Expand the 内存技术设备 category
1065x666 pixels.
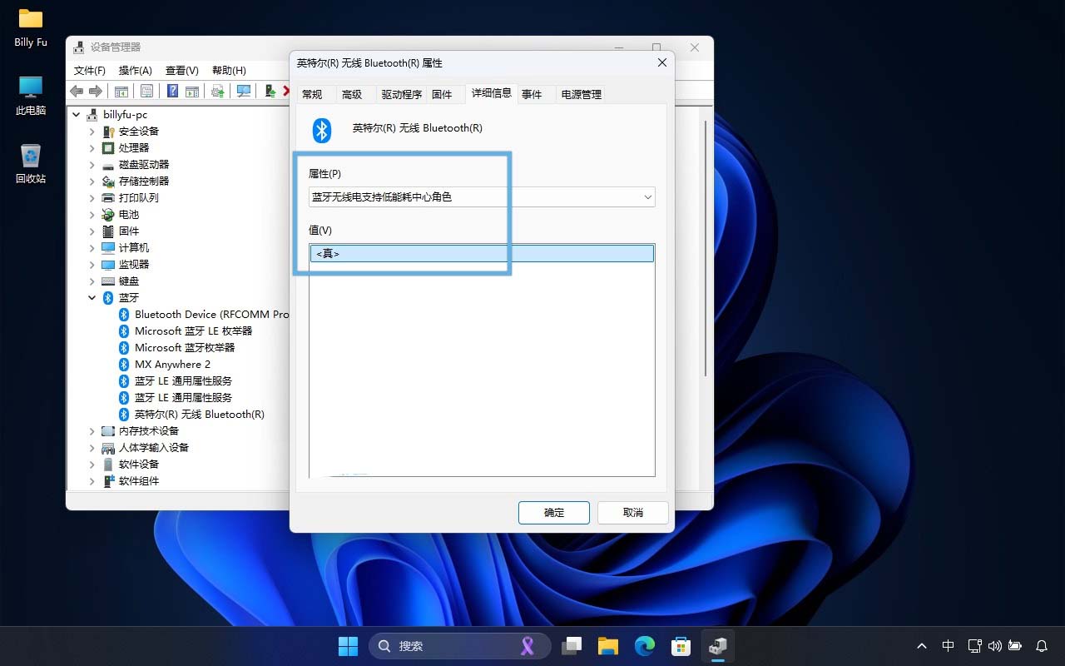tap(92, 430)
